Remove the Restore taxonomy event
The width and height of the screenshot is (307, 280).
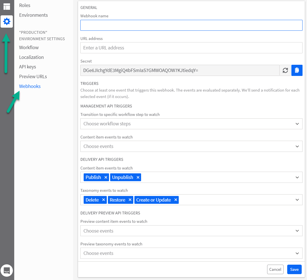(130, 200)
